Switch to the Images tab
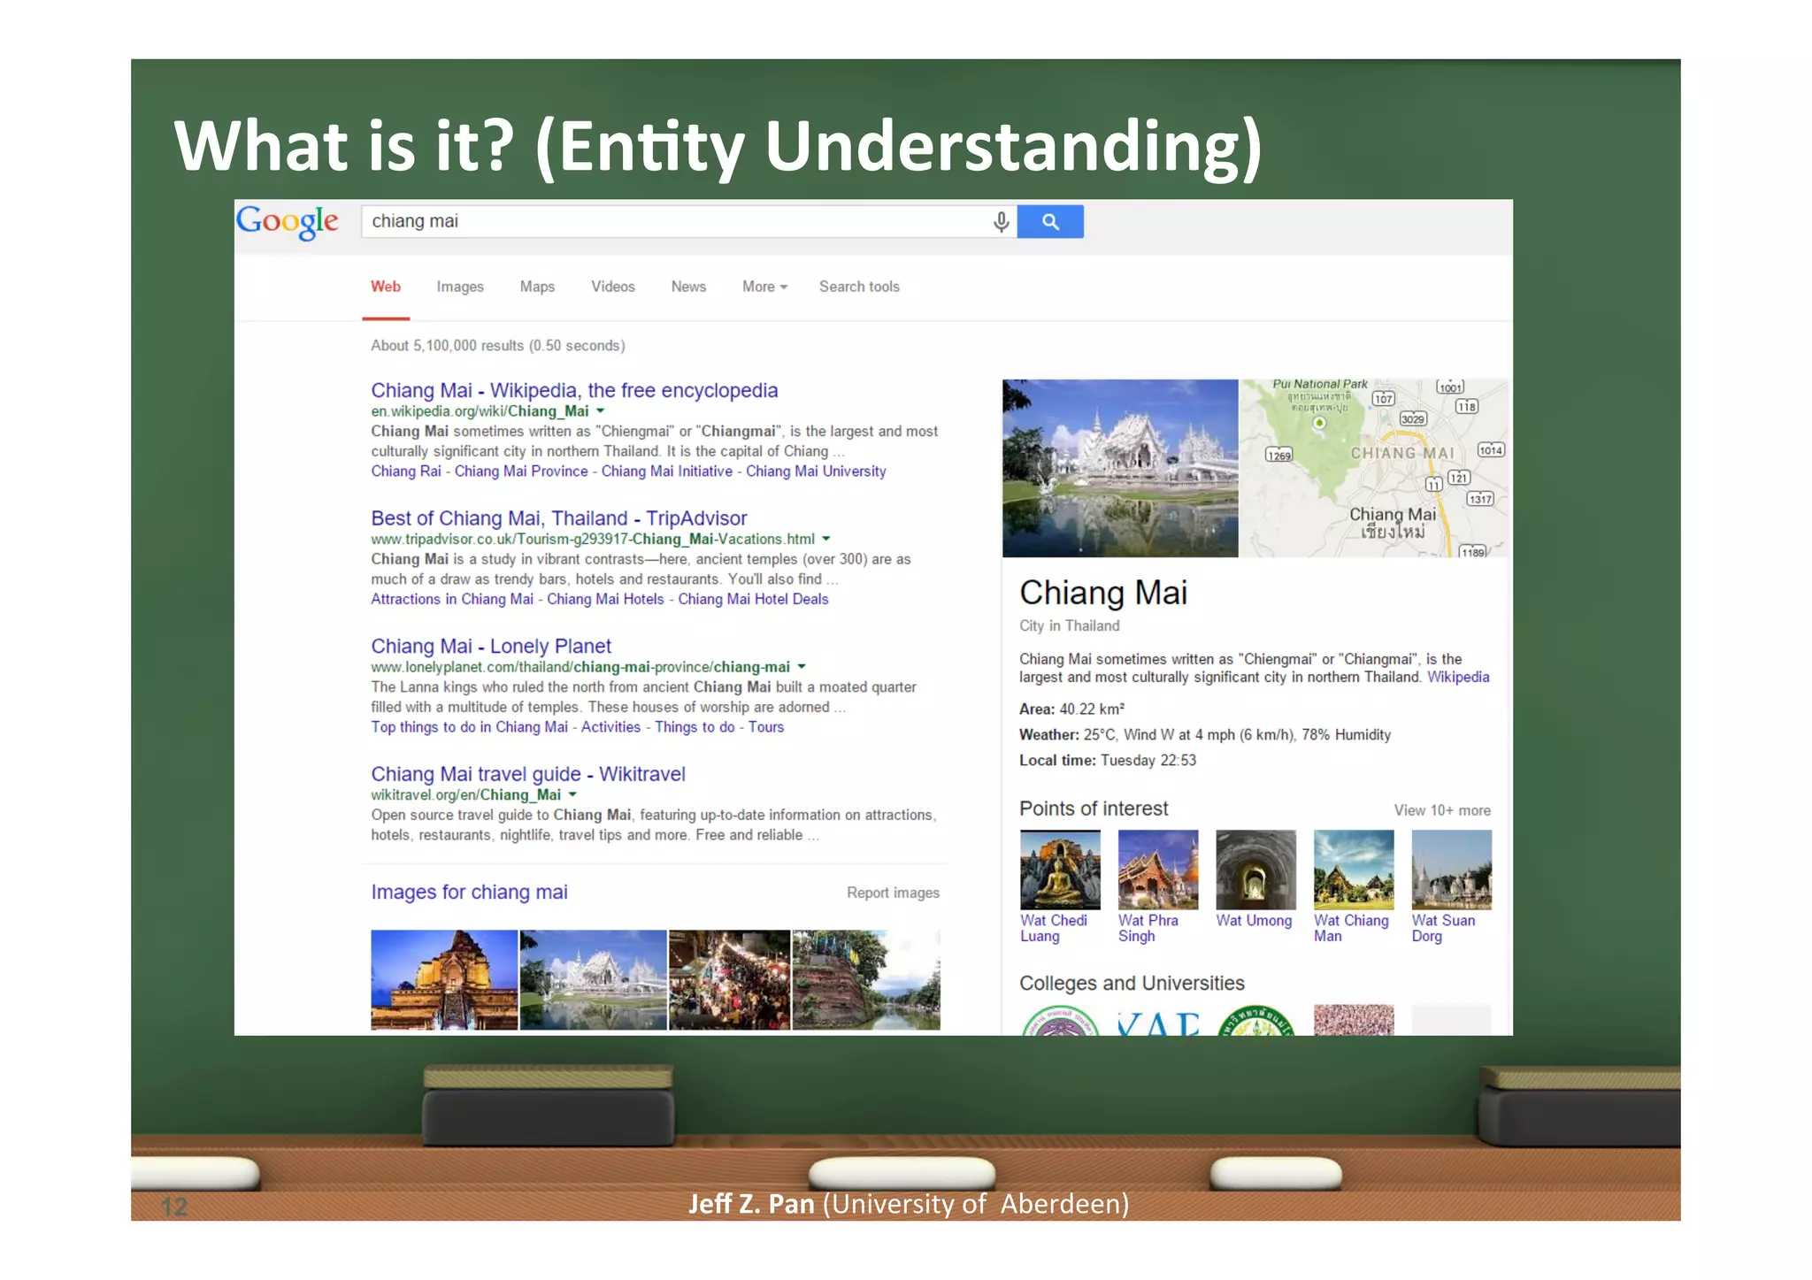 click(460, 287)
